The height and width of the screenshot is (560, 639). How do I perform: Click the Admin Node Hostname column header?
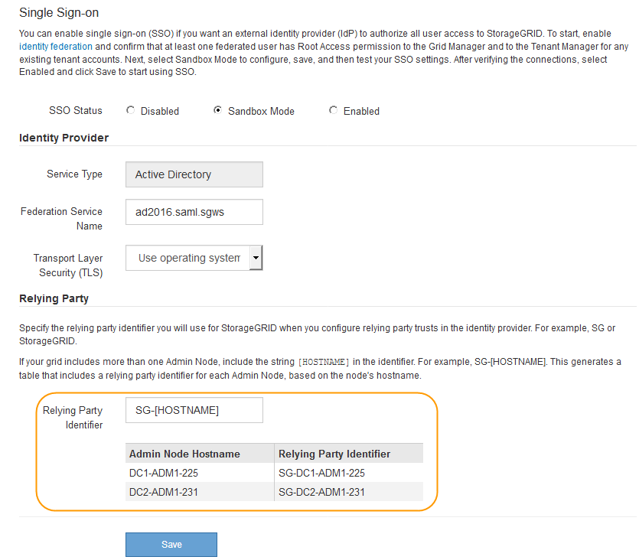(184, 454)
